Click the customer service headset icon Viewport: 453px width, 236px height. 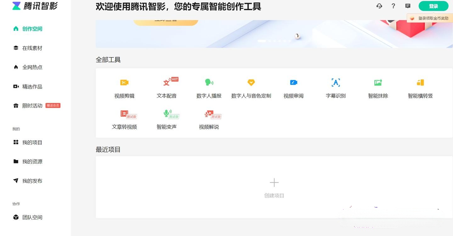click(x=379, y=6)
